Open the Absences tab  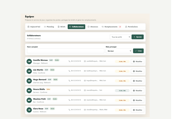pos(93,27)
